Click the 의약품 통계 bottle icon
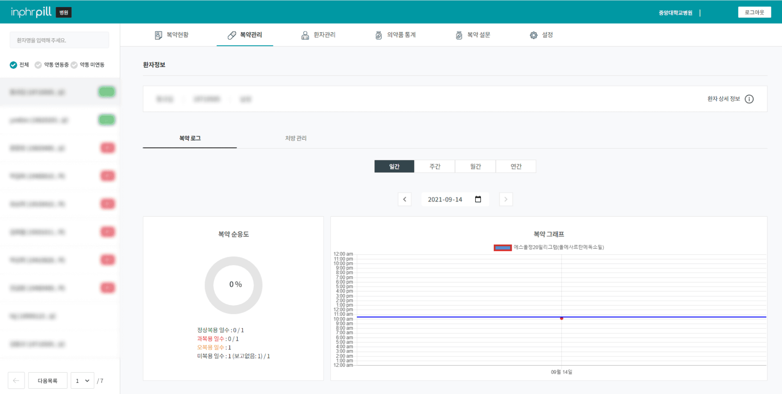782x394 pixels. click(379, 35)
